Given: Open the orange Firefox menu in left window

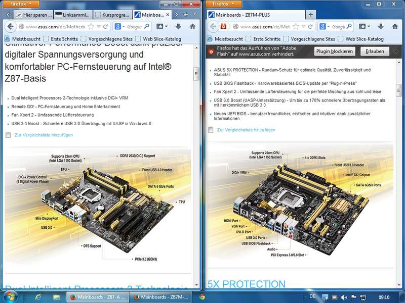Looking at the screenshot, I should [22, 4].
